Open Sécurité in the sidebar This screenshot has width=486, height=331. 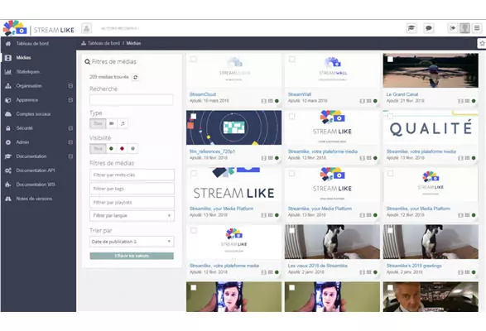tap(25, 128)
